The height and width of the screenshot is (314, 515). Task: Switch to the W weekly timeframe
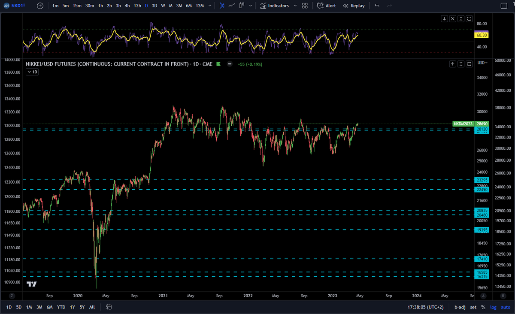point(163,6)
